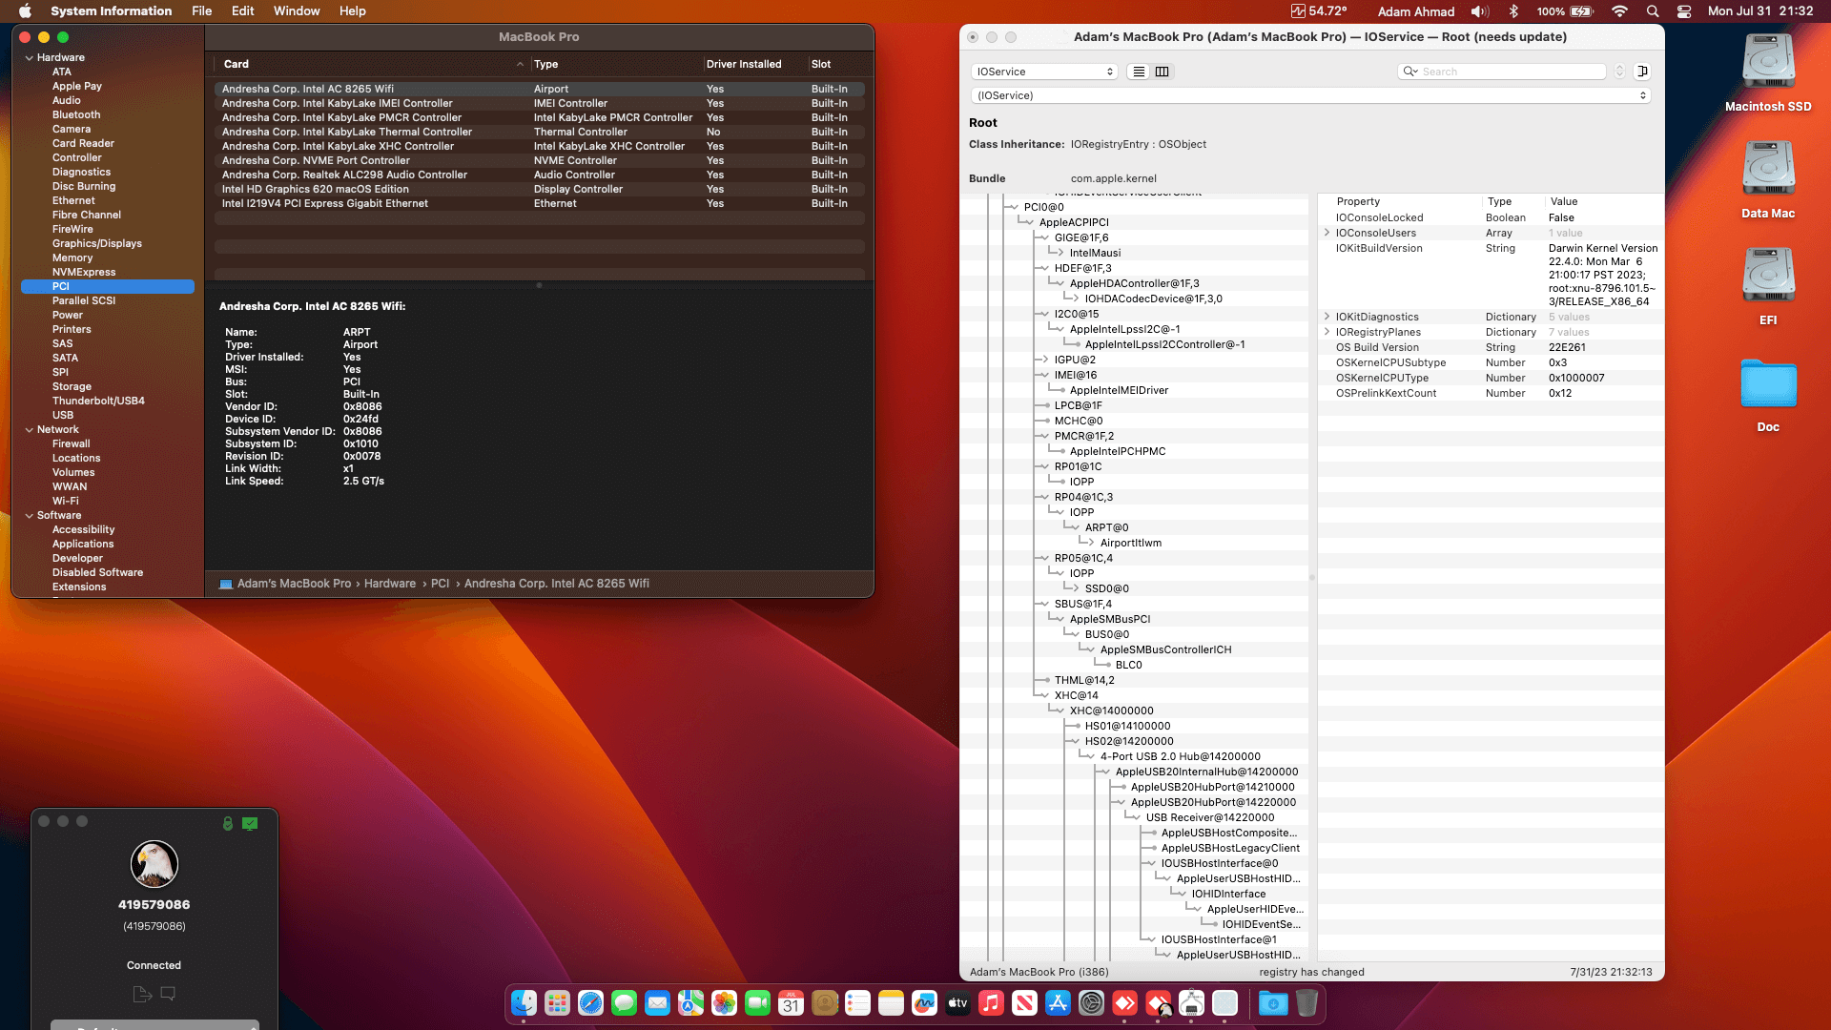This screenshot has height=1030, width=1831.
Task: Expand the IOKitDiagnostics dictionary property
Action: pyautogui.click(x=1327, y=317)
